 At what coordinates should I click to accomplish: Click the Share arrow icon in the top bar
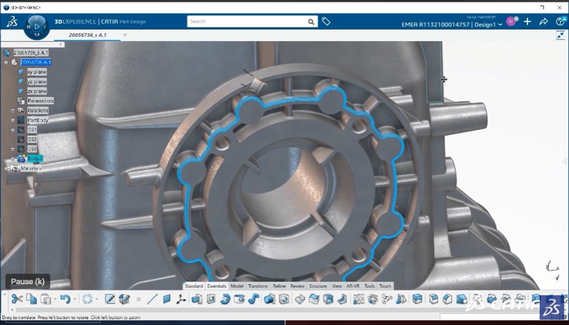tap(544, 22)
